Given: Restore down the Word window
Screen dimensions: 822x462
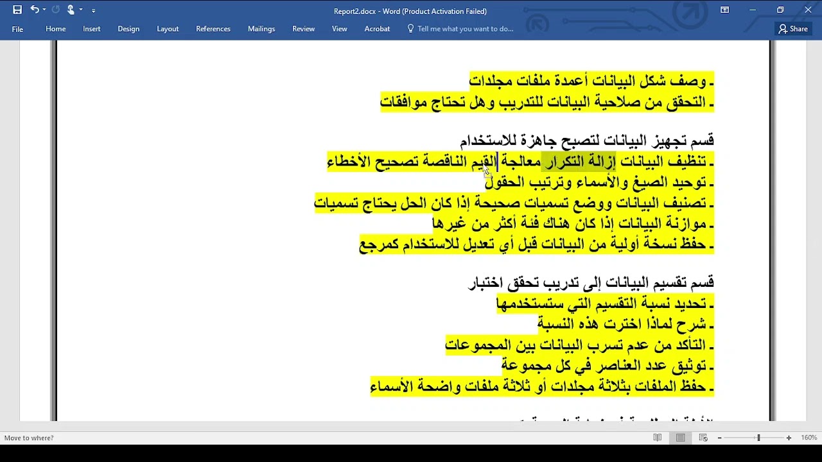Looking at the screenshot, I should tap(780, 10).
